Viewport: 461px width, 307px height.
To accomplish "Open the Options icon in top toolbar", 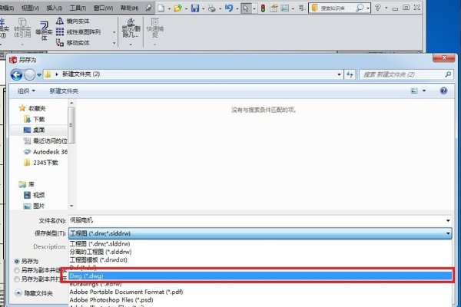I will click(284, 8).
